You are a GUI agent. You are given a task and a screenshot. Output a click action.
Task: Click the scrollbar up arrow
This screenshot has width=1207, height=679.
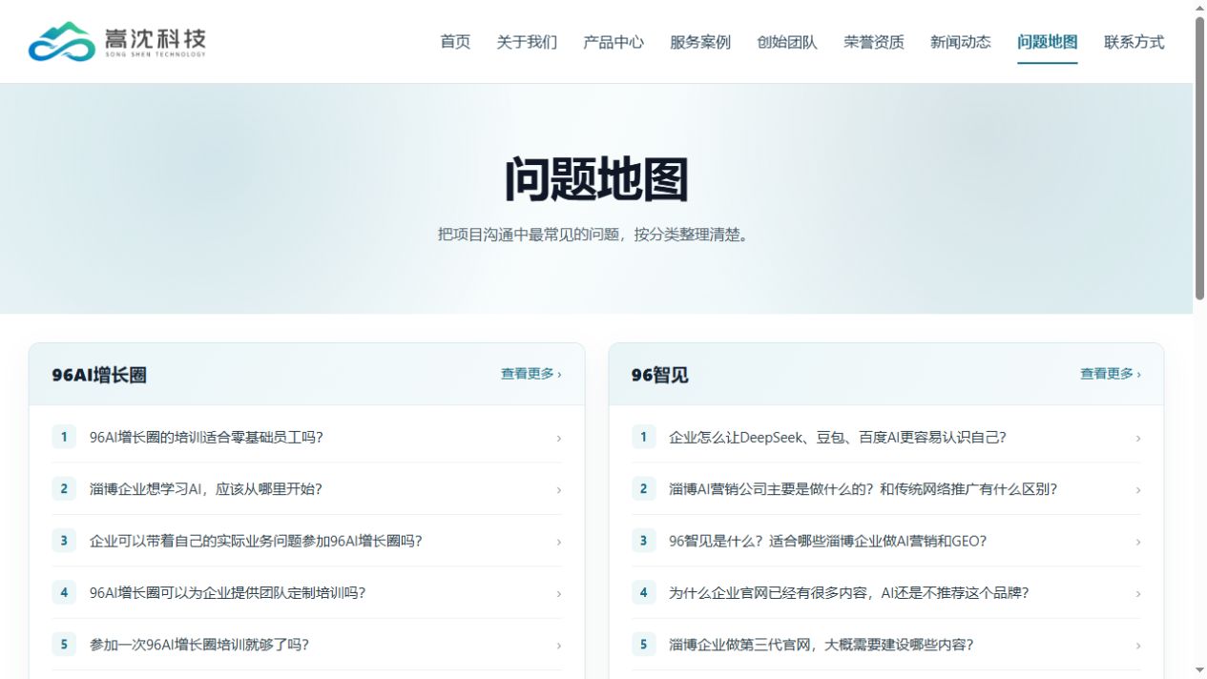tap(1199, 8)
